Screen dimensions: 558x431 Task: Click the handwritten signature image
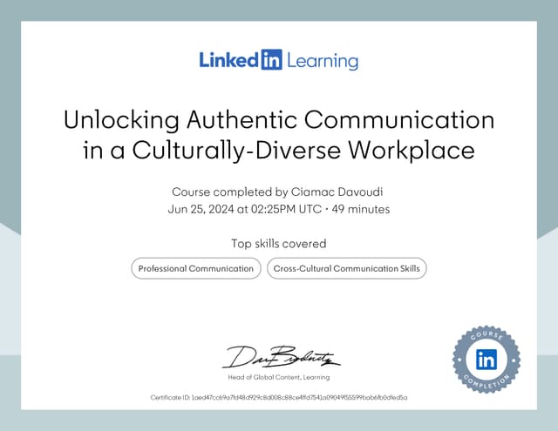pos(281,357)
